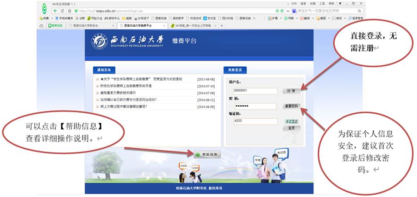
Task: Click the 重置密码 reset password button
Action: [x=291, y=106]
